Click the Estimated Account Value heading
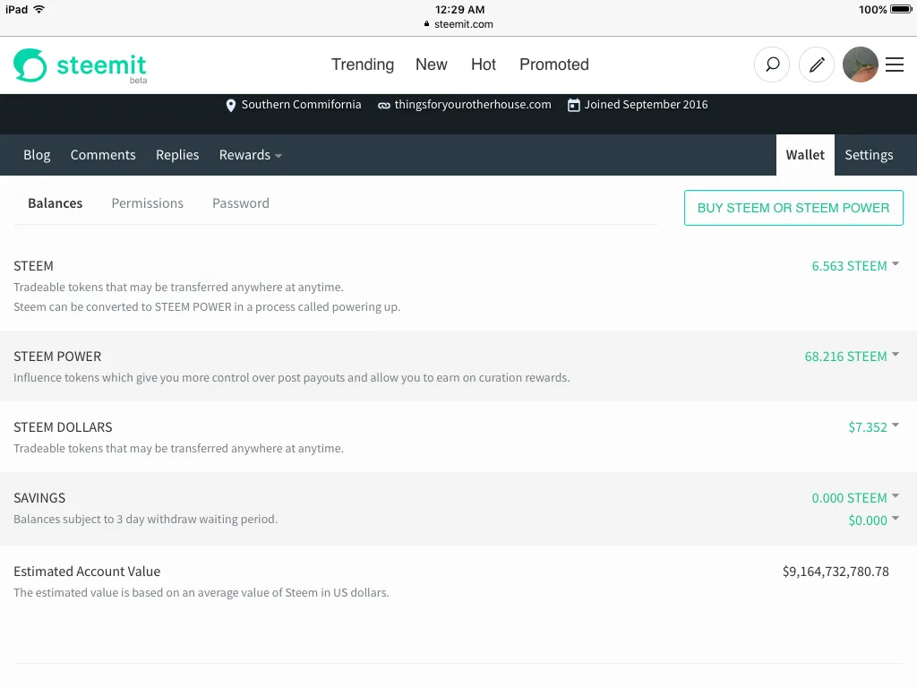The height and width of the screenshot is (688, 917). (x=87, y=572)
